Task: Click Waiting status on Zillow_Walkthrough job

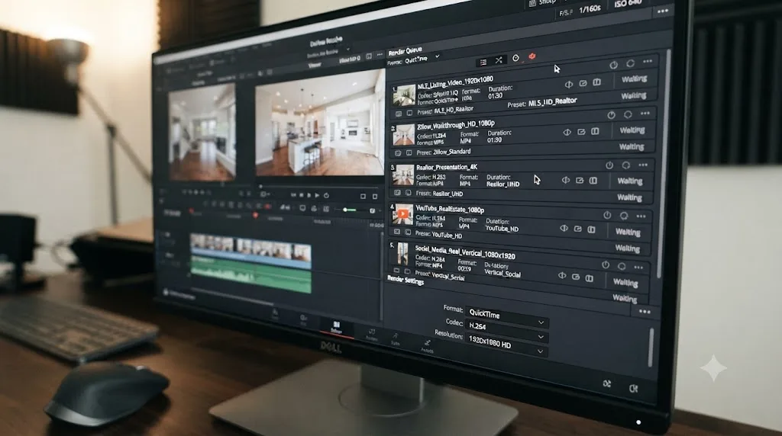Action: coord(632,130)
